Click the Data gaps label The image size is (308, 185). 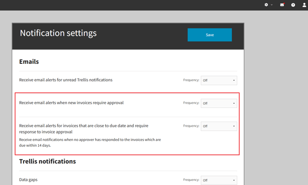tap(29, 179)
